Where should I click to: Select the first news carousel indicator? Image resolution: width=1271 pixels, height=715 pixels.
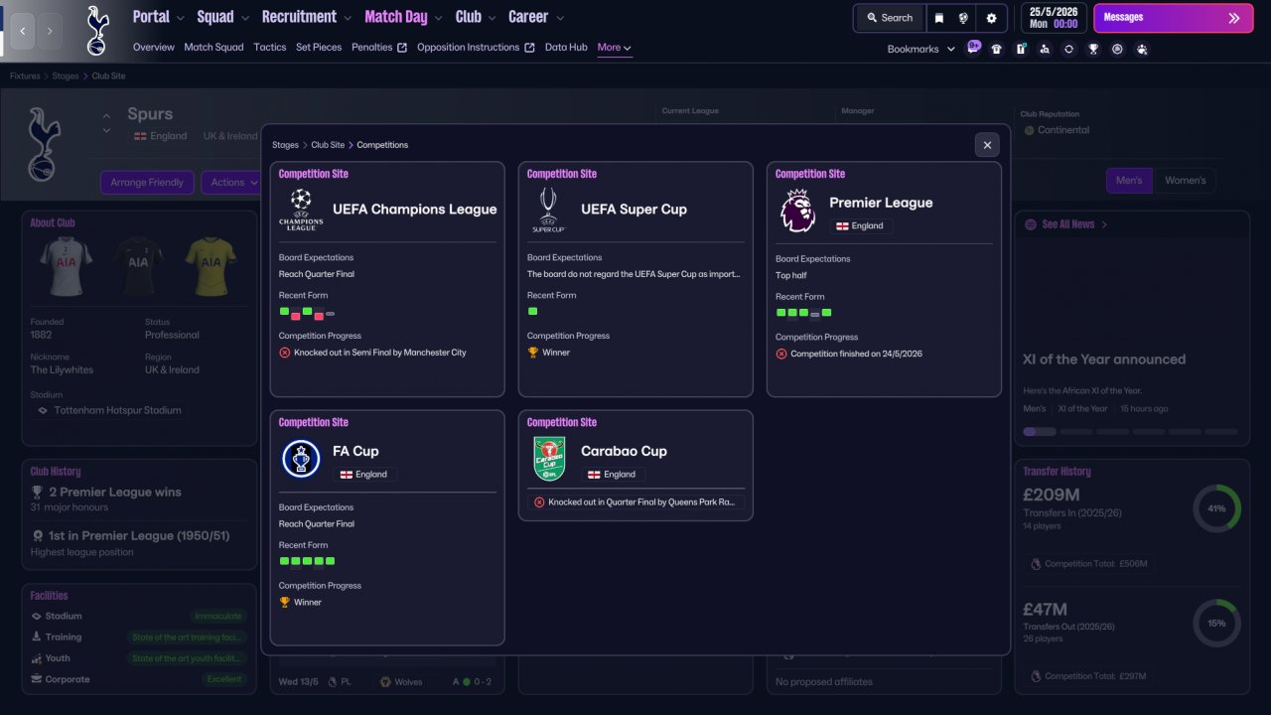tap(1040, 432)
